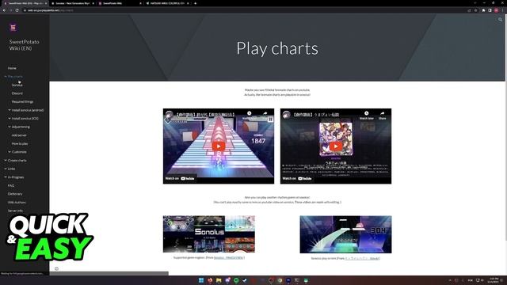Bookmark this page with the star icon
The height and width of the screenshot is (285, 507).
tap(475, 10)
